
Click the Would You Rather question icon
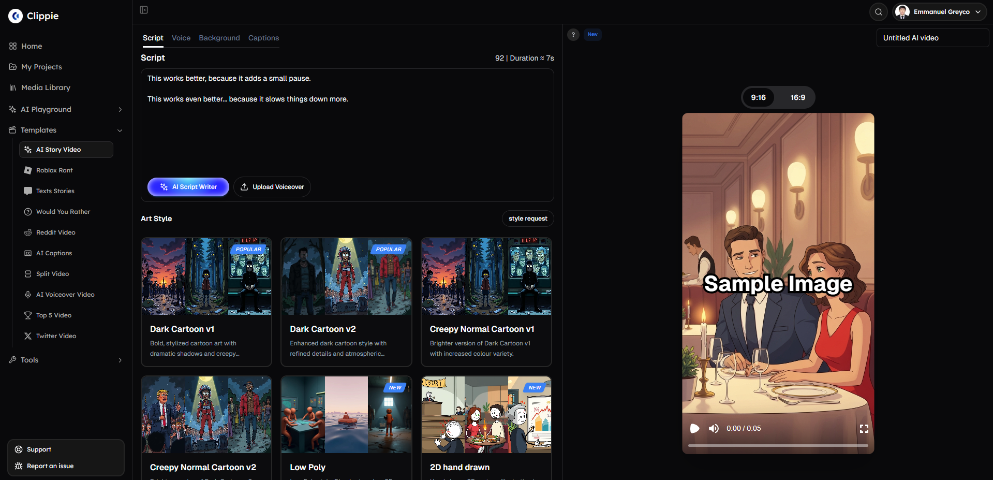[x=28, y=212]
